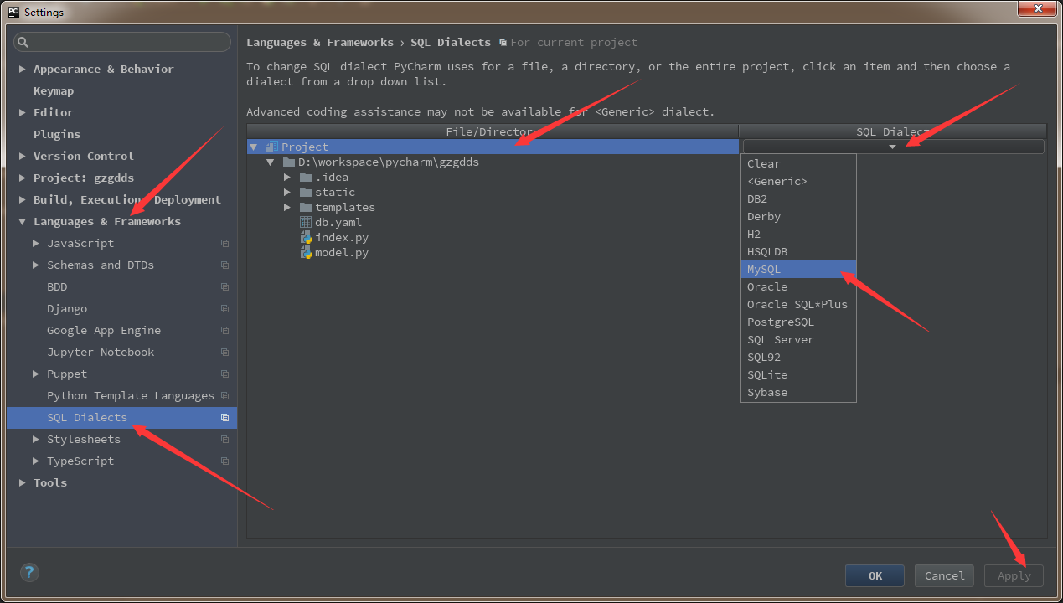Pick SQLite from the dialect list

767,375
